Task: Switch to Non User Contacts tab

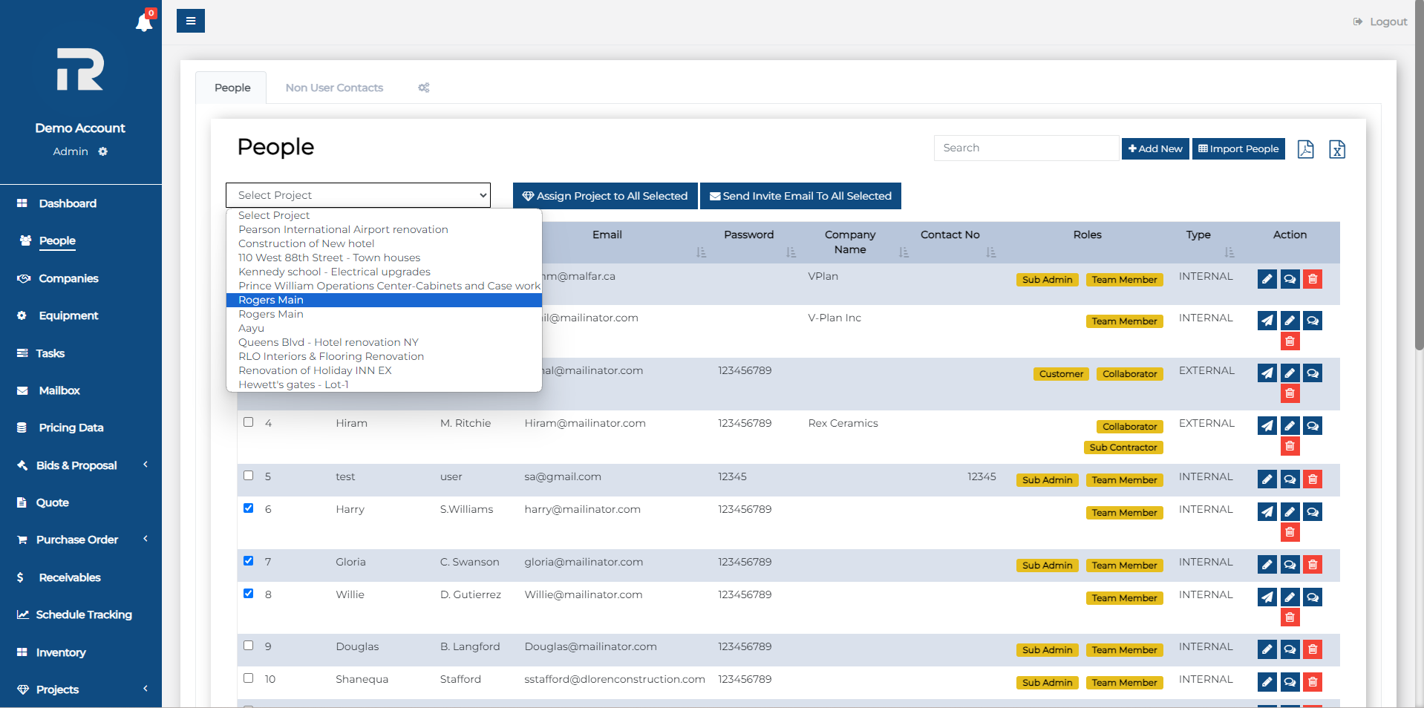Action: pyautogui.click(x=334, y=88)
